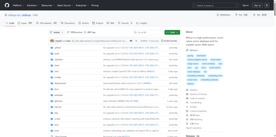Switch to the Issues tab
Screen dimensions: 276x137
coord(25,23)
